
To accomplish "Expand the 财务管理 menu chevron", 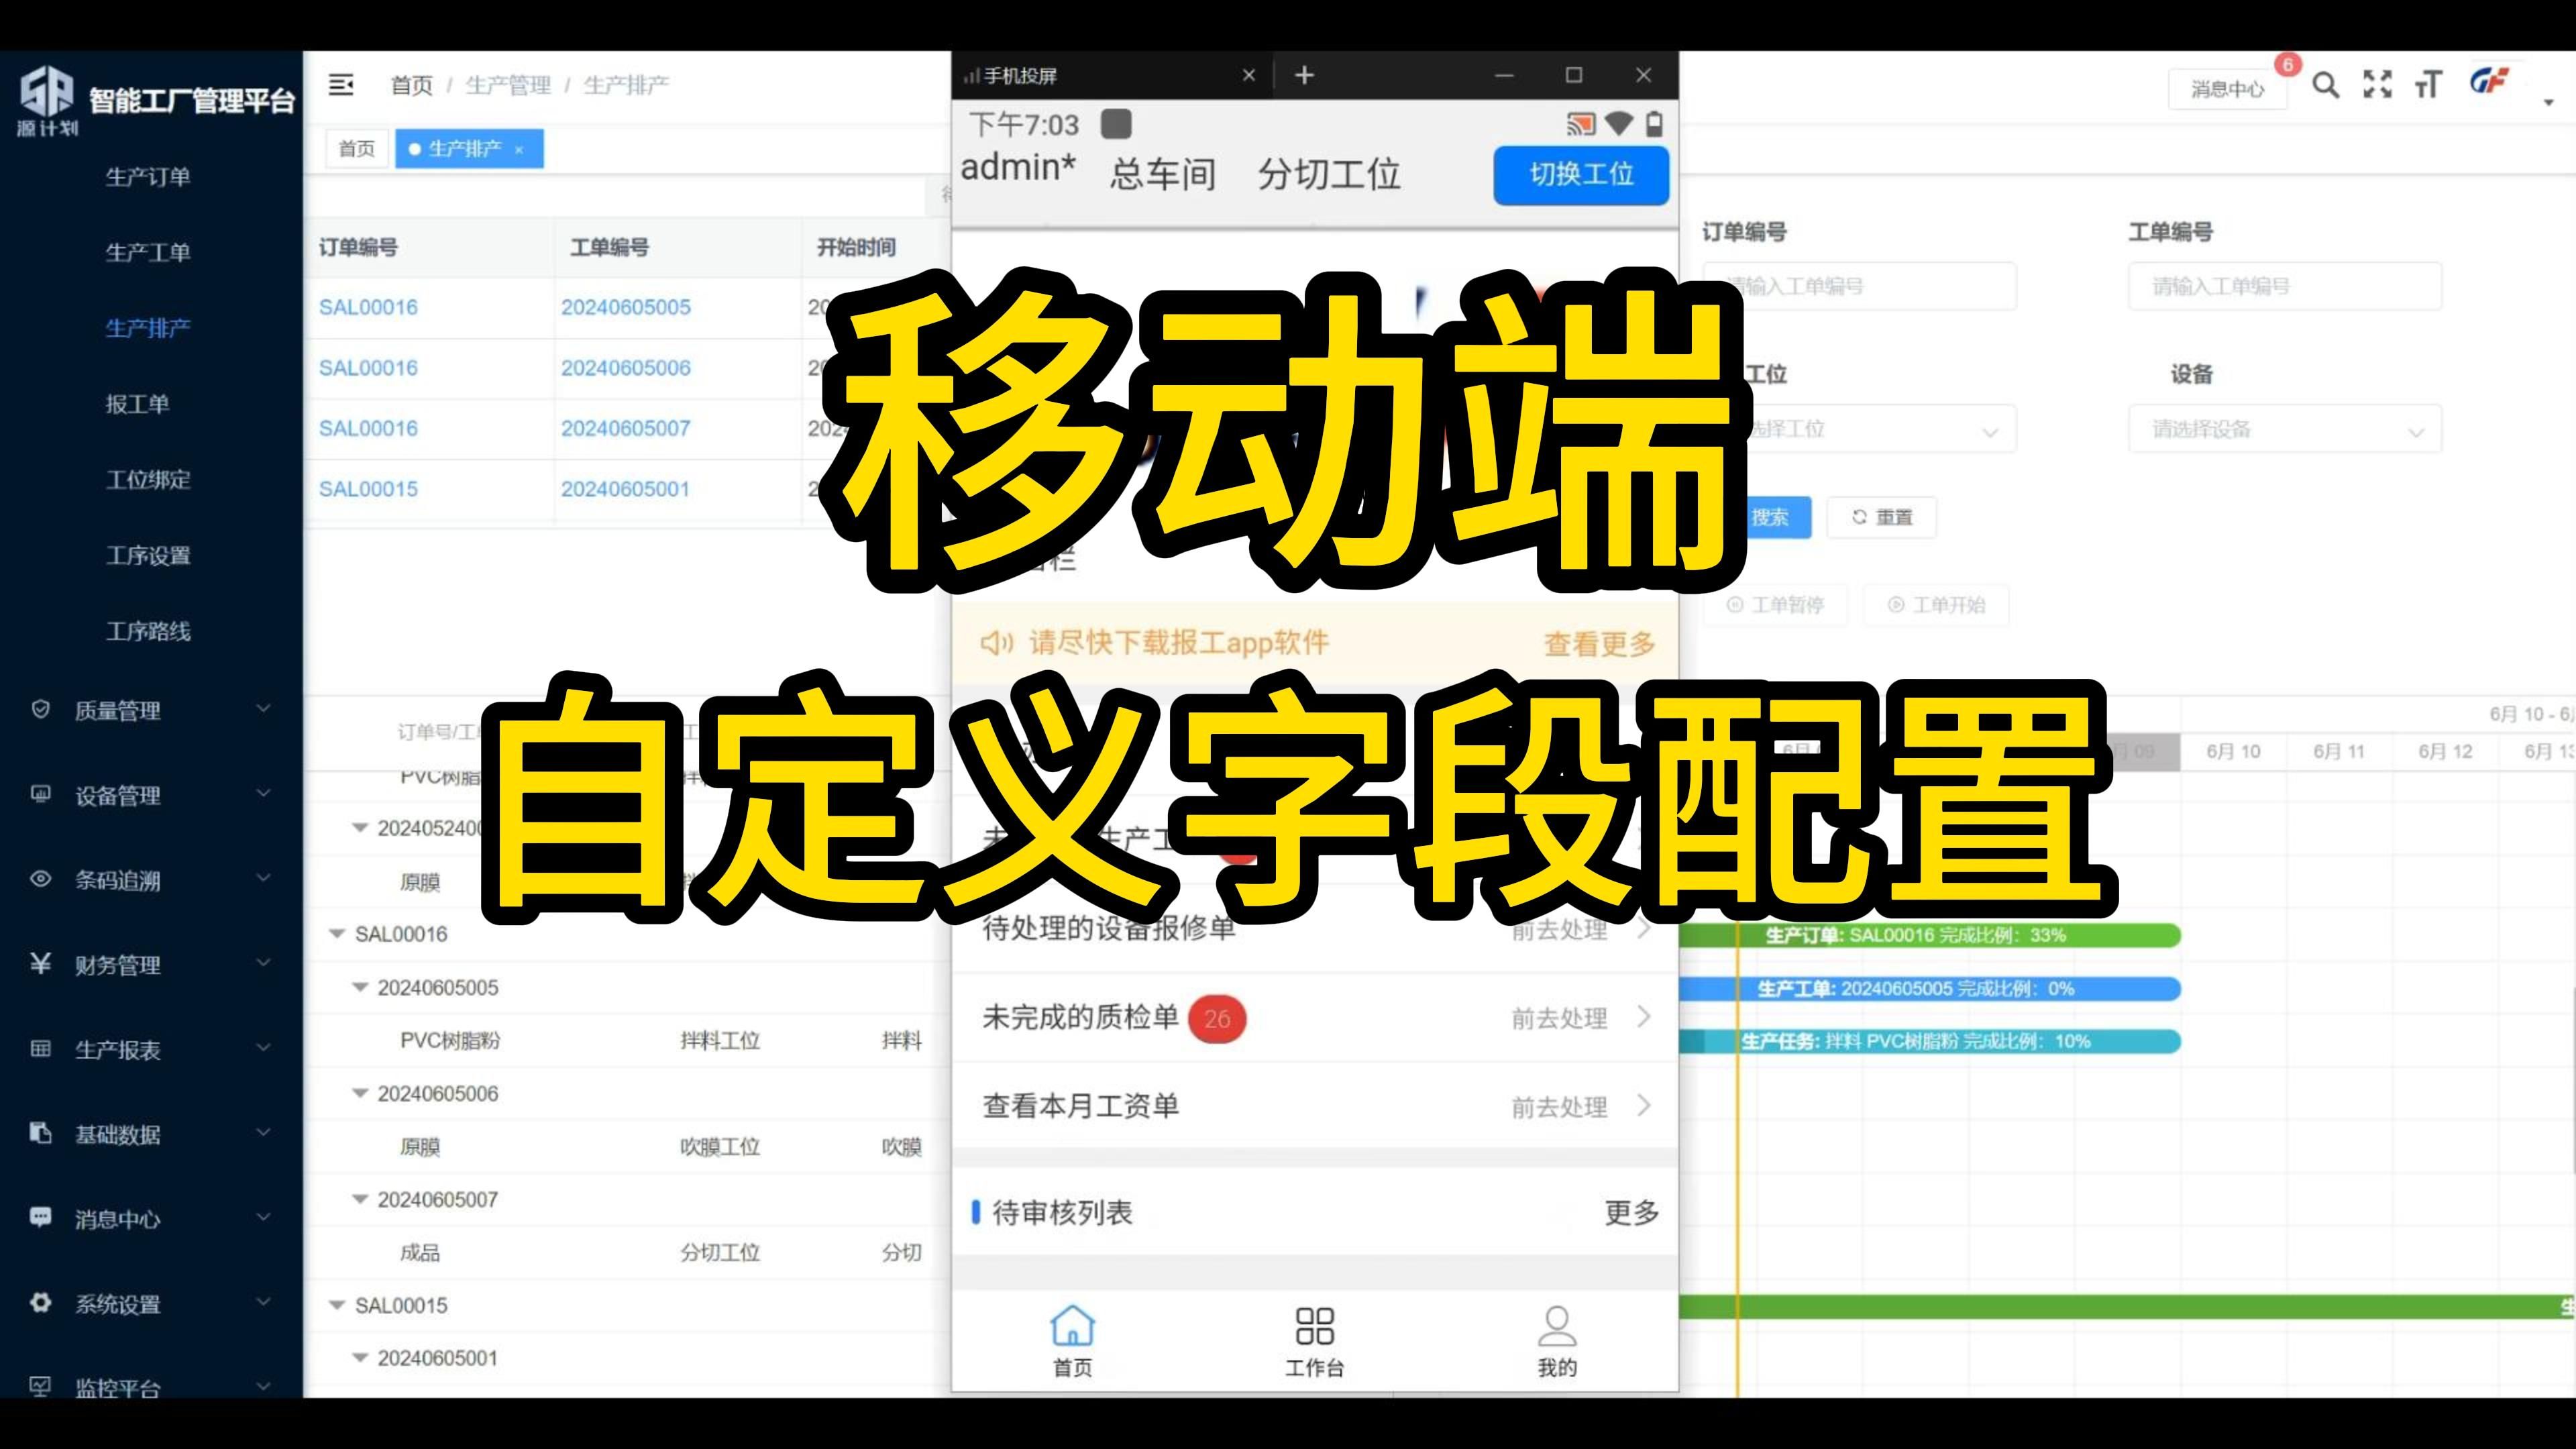I will pyautogui.click(x=263, y=963).
